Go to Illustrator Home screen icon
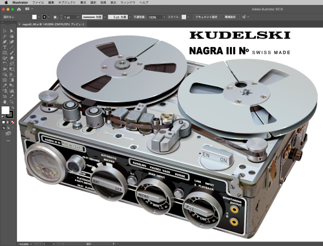Screen dimensions: 323x246 click(19, 9)
